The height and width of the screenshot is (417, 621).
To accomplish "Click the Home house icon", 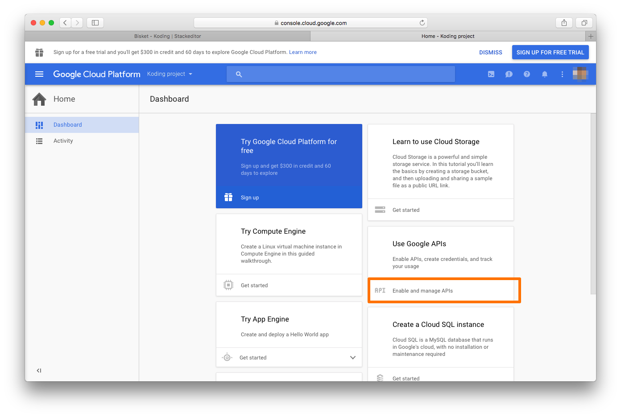I will point(39,99).
